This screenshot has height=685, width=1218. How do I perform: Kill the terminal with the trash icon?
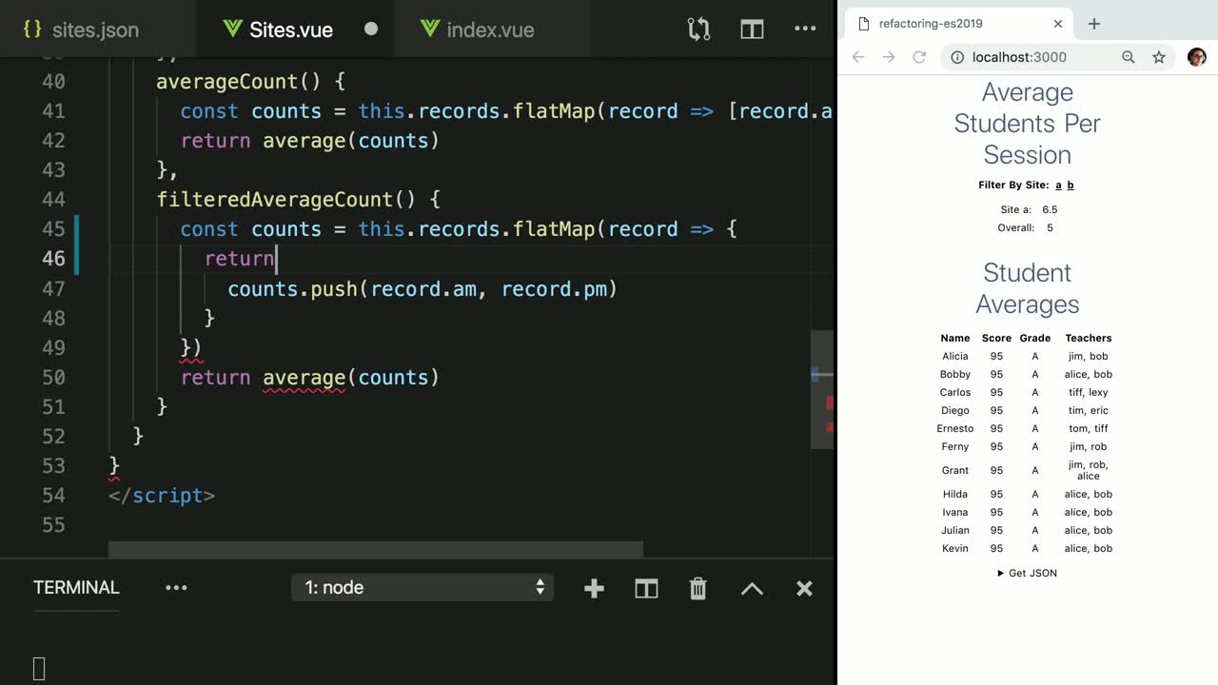pyautogui.click(x=697, y=588)
